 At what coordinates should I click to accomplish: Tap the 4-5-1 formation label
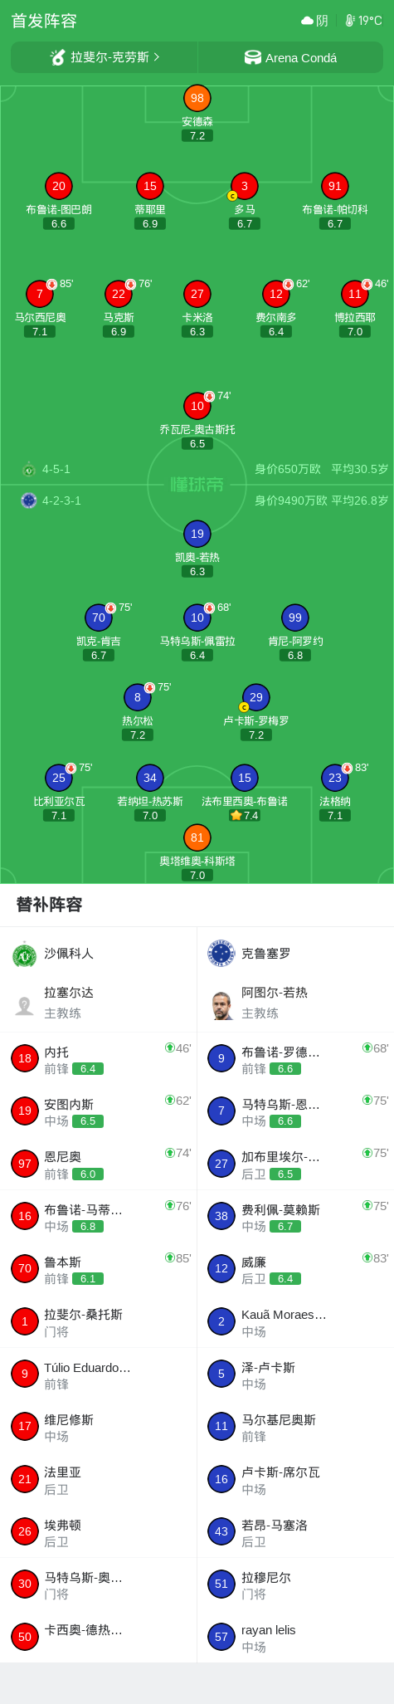coord(56,469)
